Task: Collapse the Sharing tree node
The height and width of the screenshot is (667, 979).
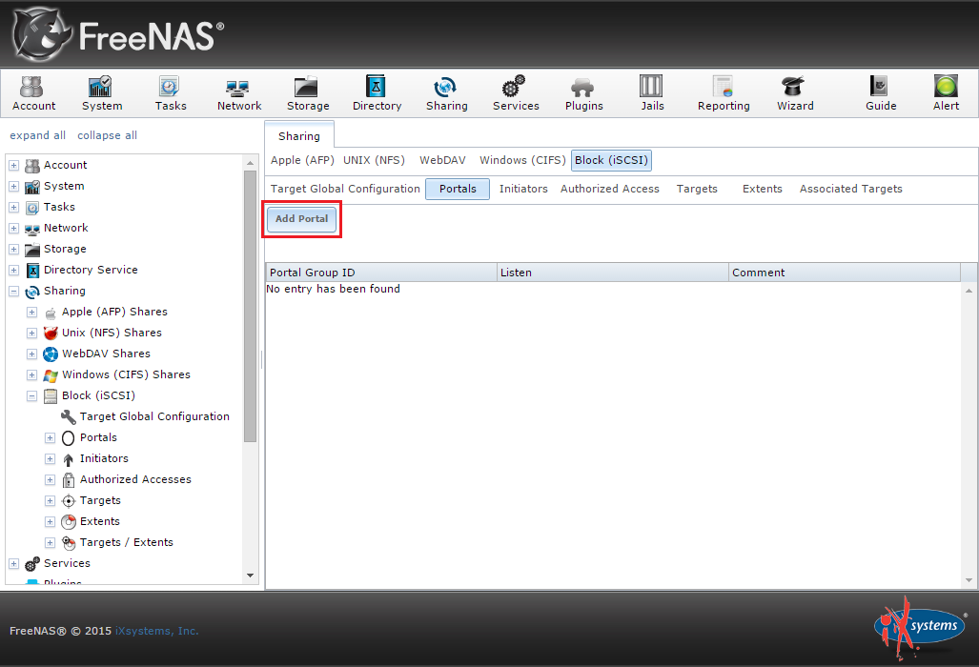Action: point(14,292)
